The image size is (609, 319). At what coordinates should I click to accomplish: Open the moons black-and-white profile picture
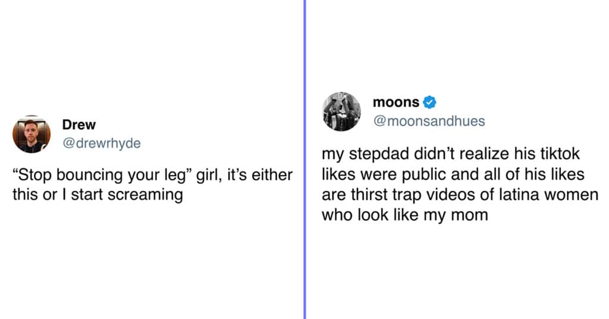tap(341, 111)
